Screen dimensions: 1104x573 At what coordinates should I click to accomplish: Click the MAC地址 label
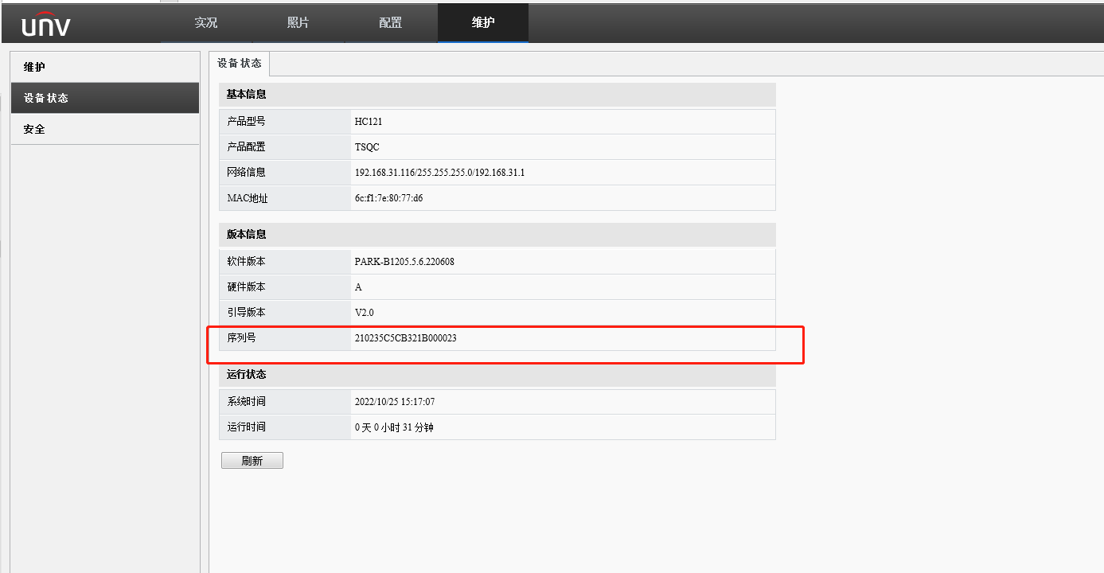click(x=248, y=198)
